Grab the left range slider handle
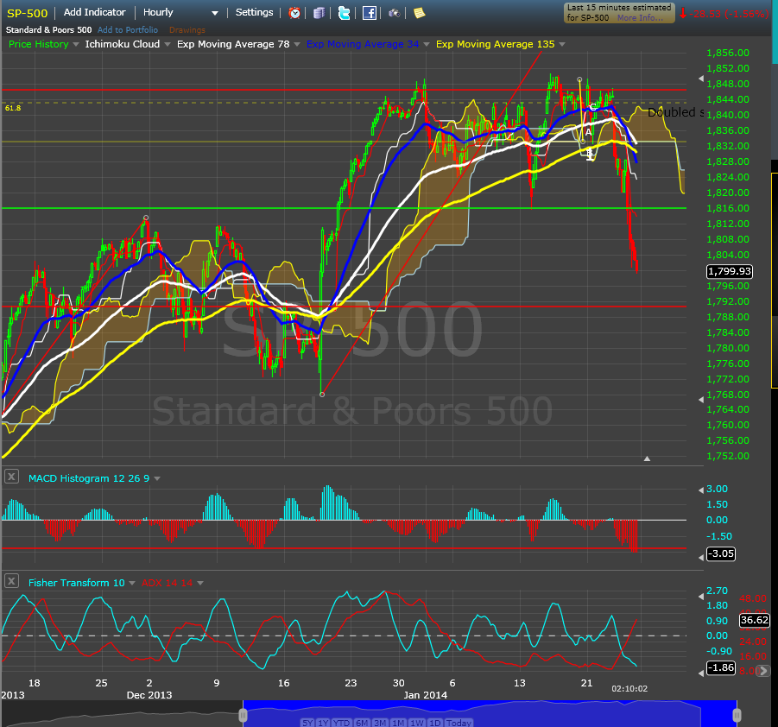 (243, 715)
